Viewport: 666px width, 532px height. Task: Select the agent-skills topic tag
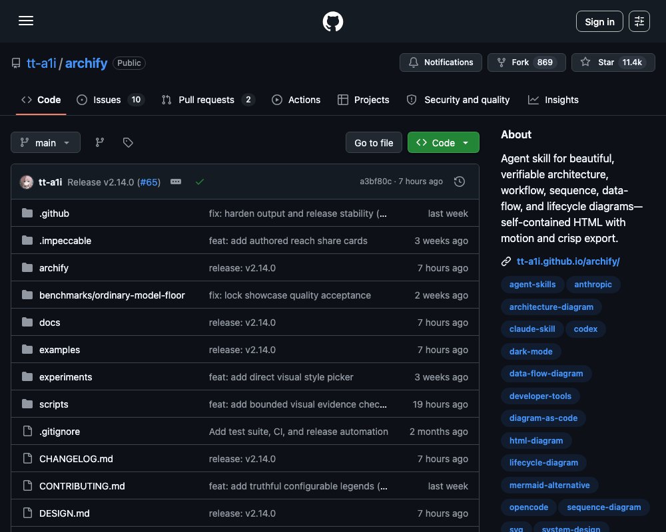(532, 284)
